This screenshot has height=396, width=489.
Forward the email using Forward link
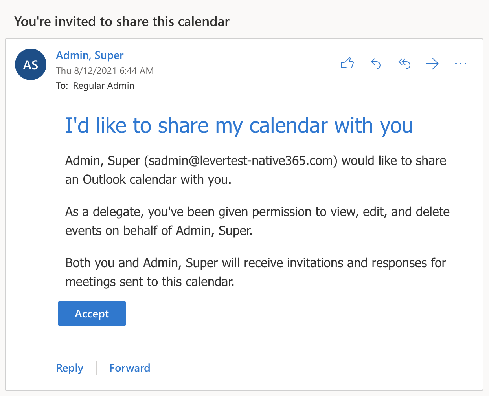pos(130,368)
